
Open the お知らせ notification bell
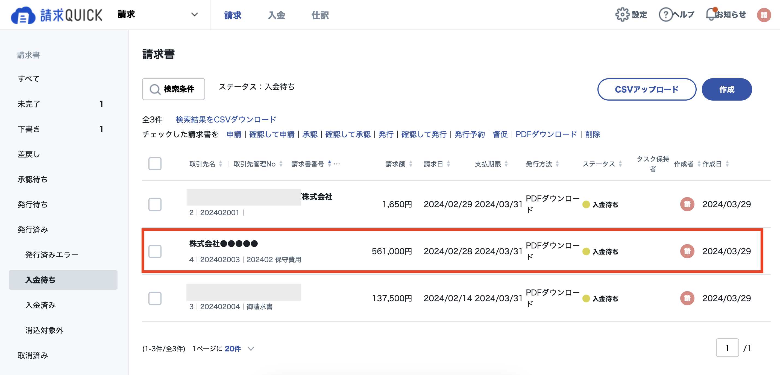[710, 14]
